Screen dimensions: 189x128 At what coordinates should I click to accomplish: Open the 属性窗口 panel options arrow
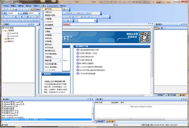pyautogui.click(x=182, y=24)
